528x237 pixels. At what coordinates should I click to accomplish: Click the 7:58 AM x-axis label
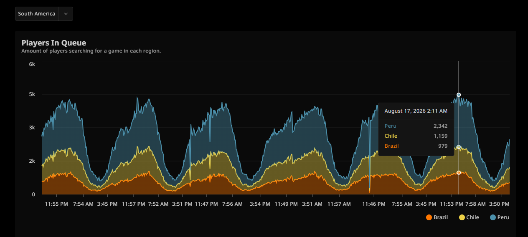475,204
